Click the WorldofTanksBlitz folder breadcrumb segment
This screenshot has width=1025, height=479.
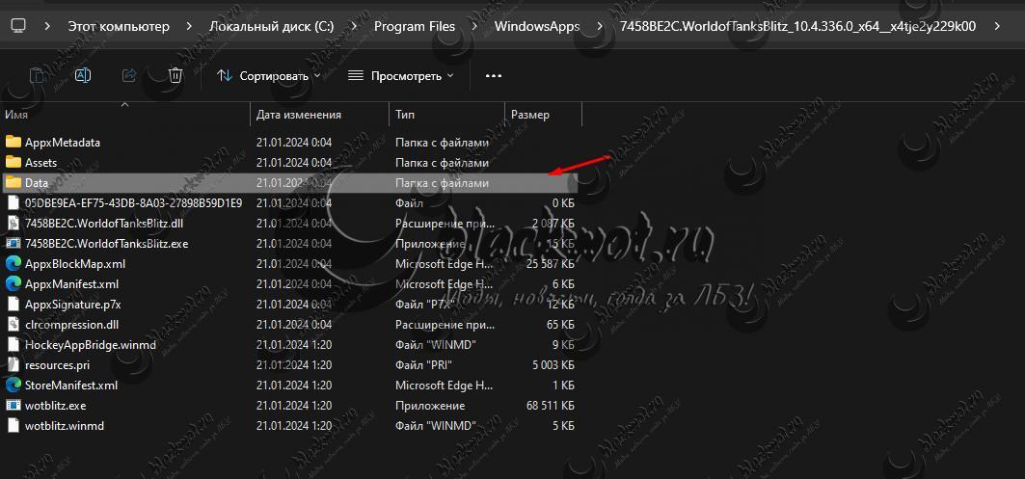coord(797,26)
